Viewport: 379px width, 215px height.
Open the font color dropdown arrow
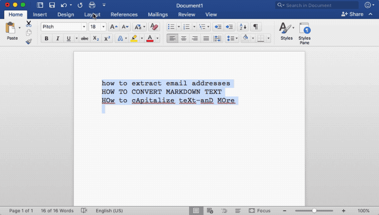pos(157,38)
